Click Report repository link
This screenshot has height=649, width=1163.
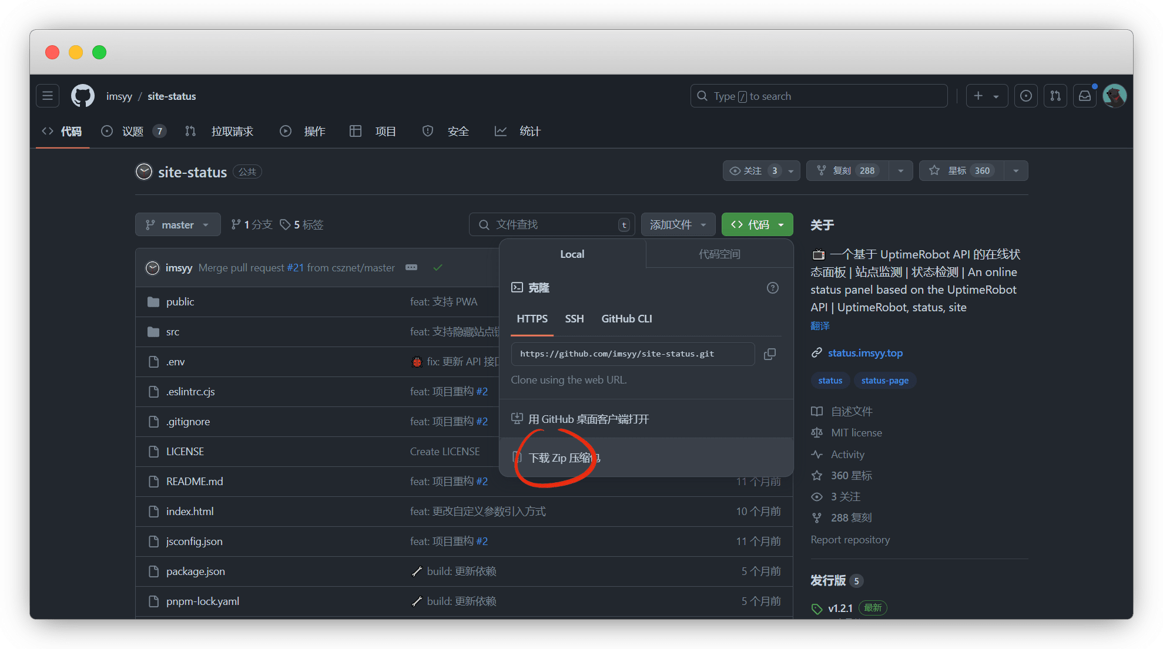(x=850, y=540)
